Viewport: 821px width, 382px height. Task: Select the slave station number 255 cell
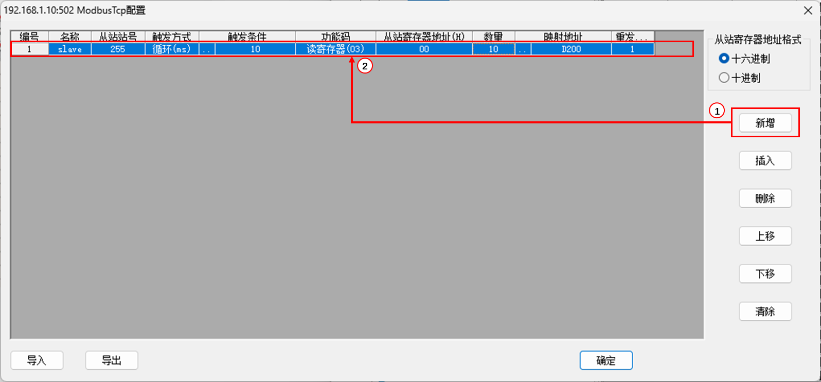coord(118,49)
